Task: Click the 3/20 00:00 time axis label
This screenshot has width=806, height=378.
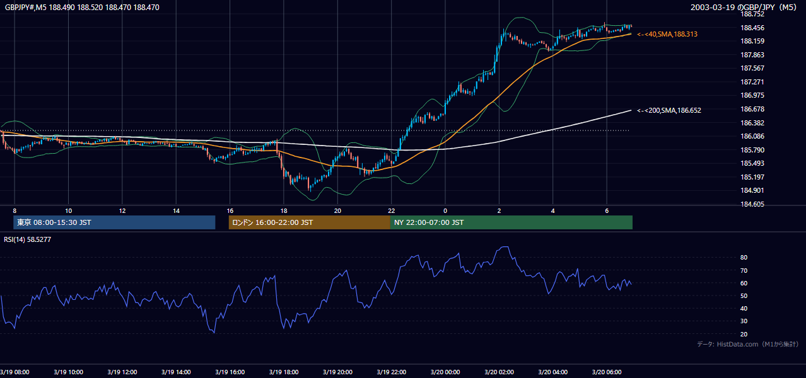Action: tap(445, 372)
